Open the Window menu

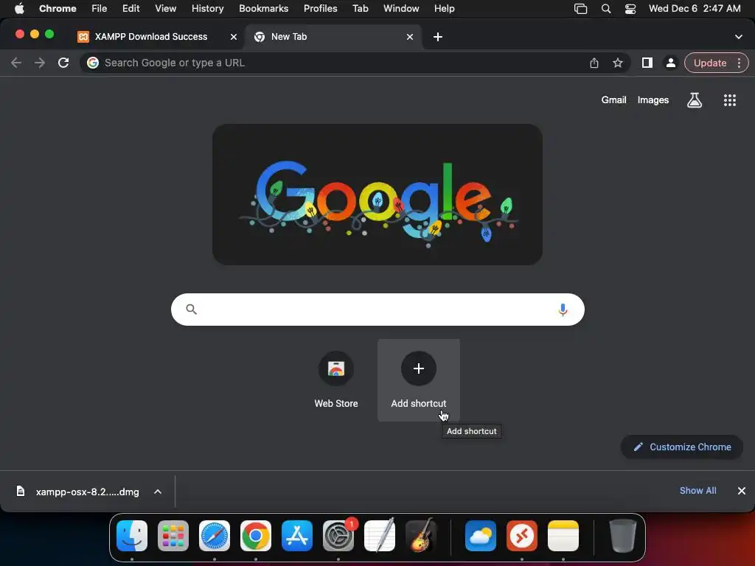(x=401, y=9)
